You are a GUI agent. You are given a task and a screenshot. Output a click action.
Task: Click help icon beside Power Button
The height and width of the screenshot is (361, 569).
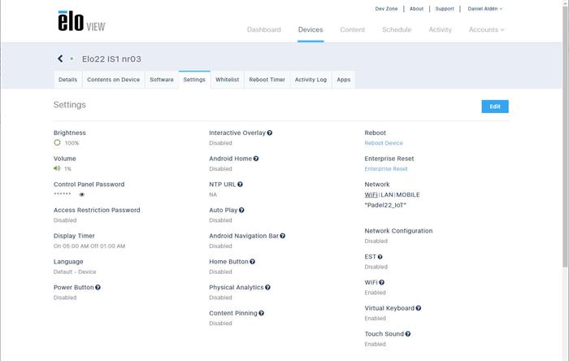tap(98, 287)
